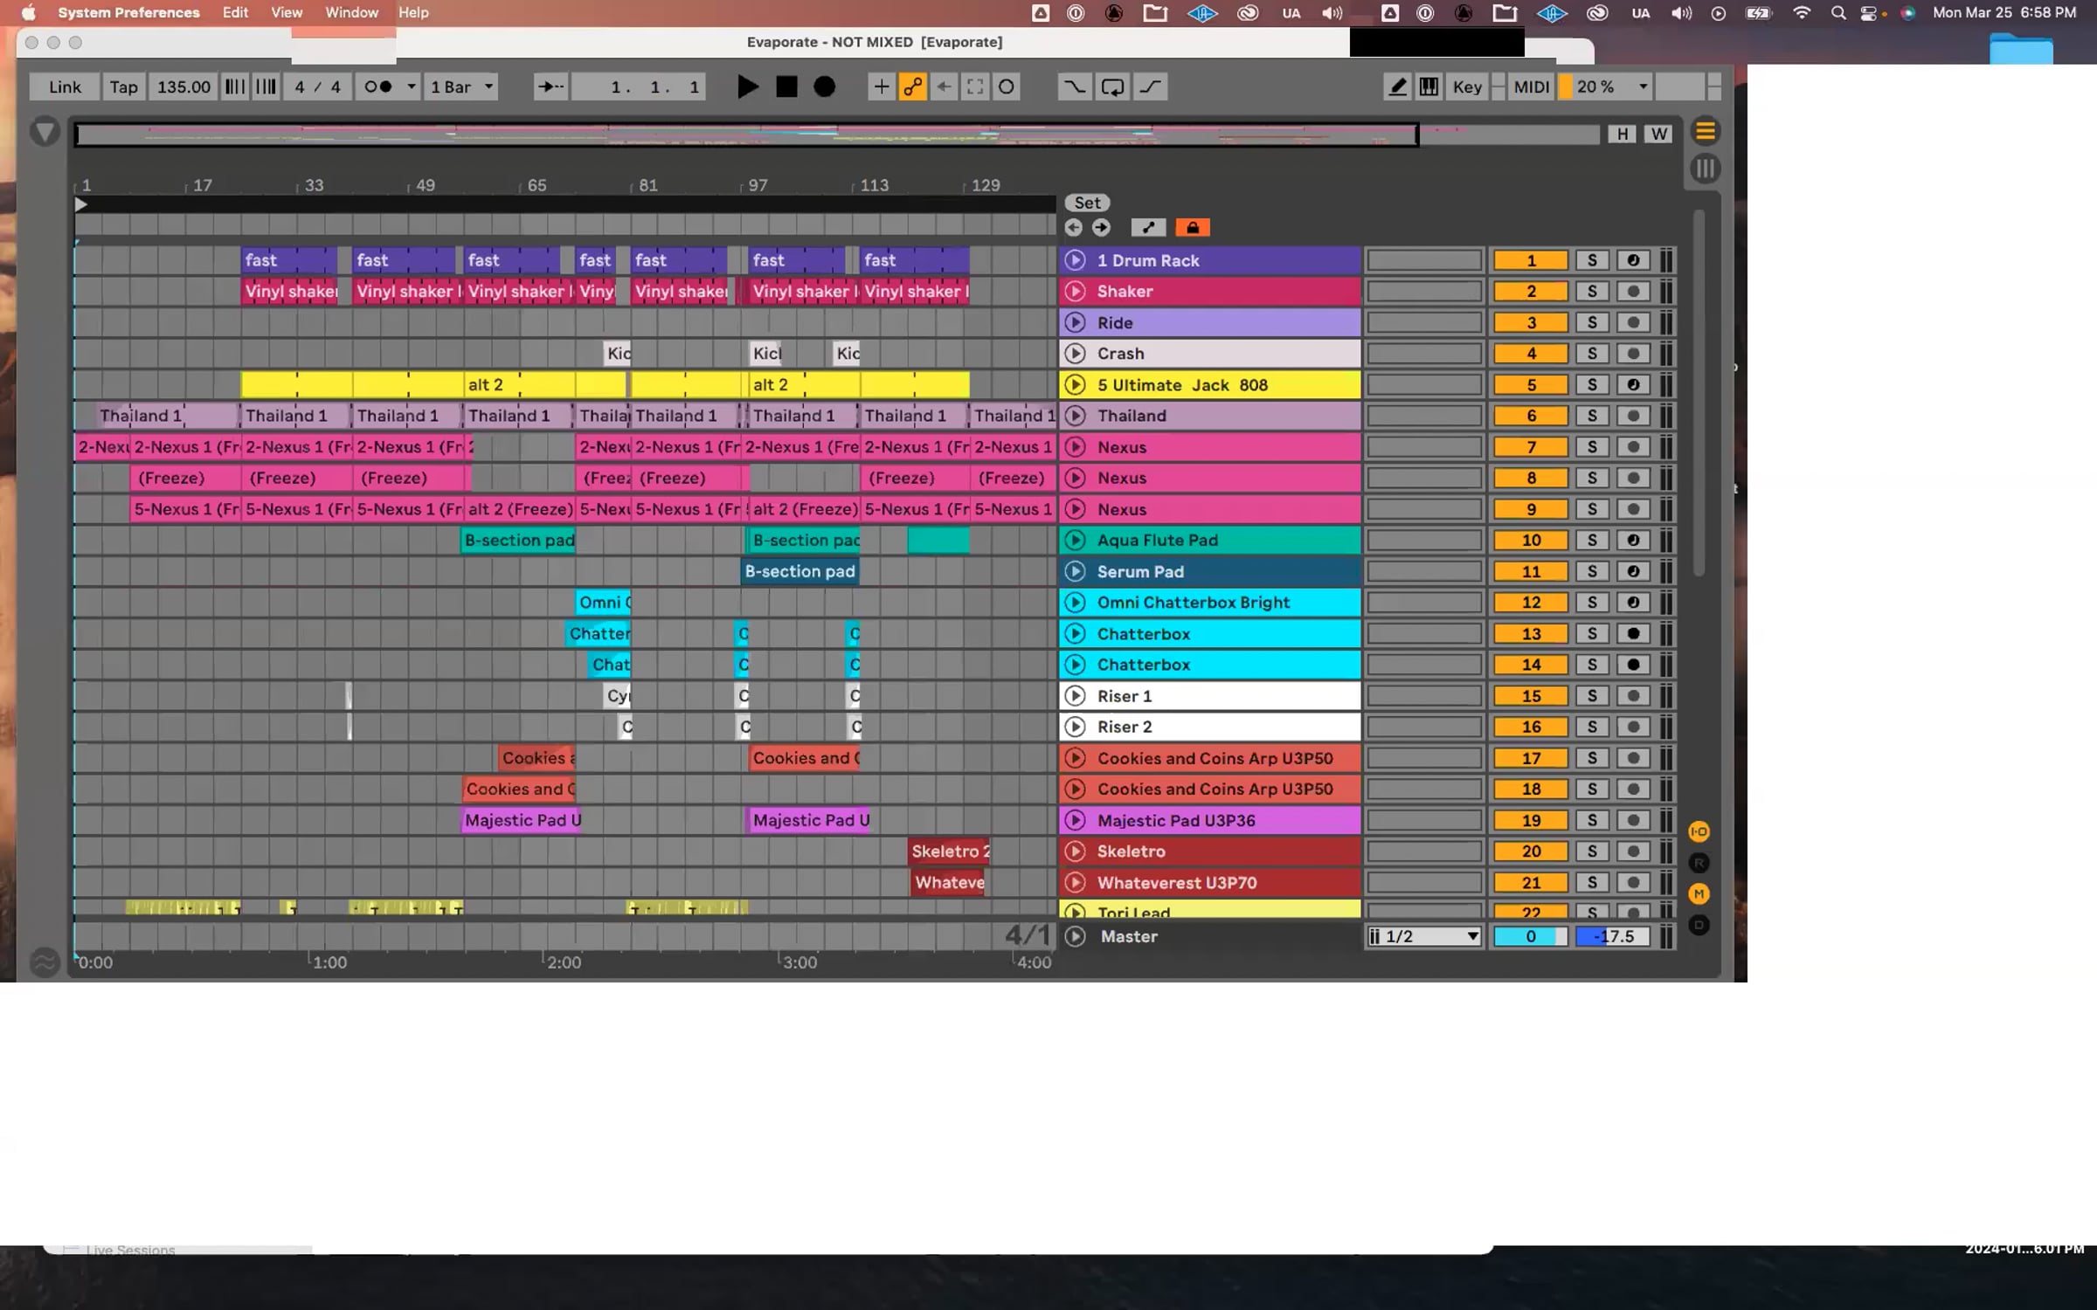The width and height of the screenshot is (2097, 1310).
Task: Toggle the Computer MIDI Keyboard icon
Action: coord(1429,86)
